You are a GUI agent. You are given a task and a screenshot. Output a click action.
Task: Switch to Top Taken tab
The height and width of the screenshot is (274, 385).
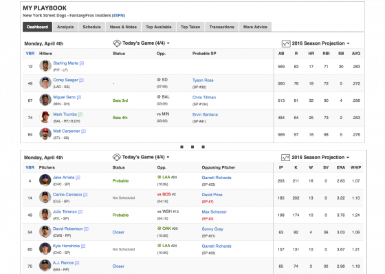(190, 27)
